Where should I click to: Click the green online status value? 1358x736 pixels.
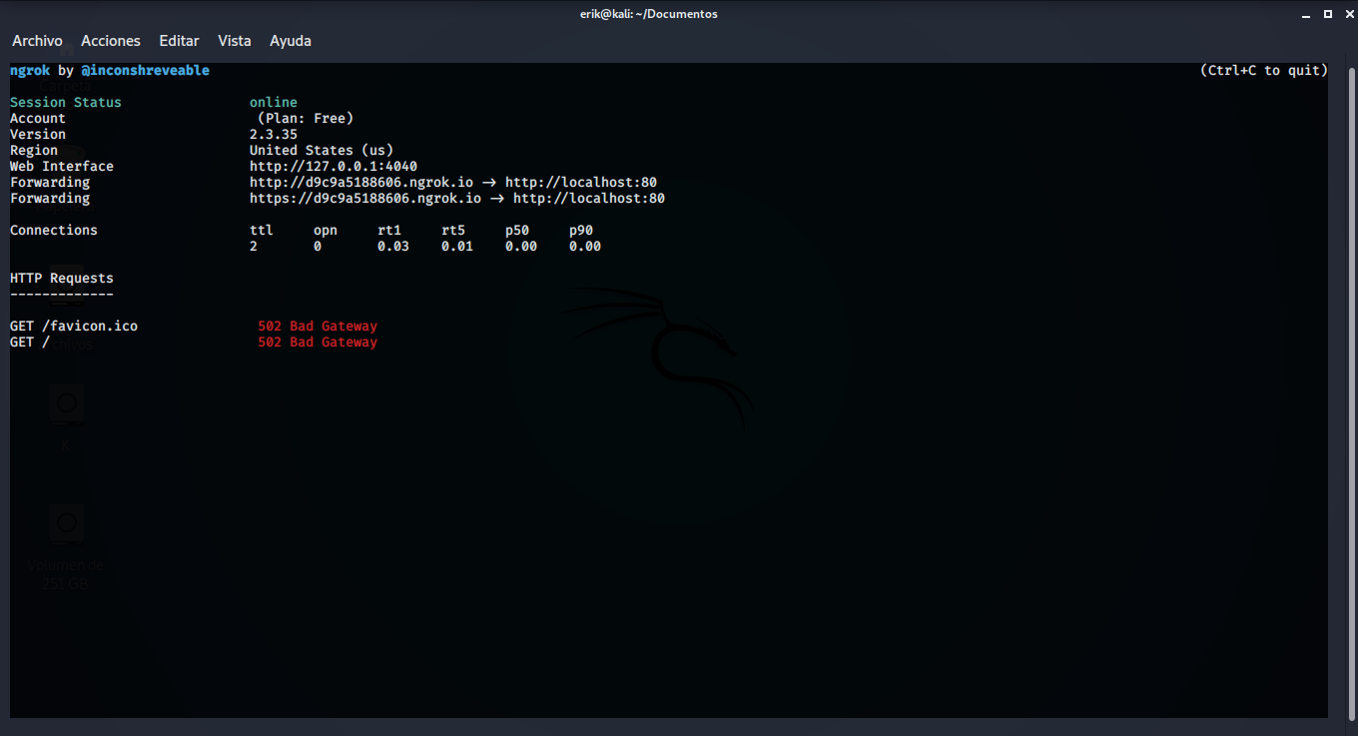[274, 103]
